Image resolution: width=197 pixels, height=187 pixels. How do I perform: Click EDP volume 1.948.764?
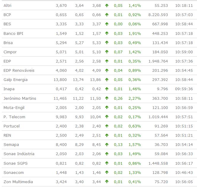(x=158, y=61)
